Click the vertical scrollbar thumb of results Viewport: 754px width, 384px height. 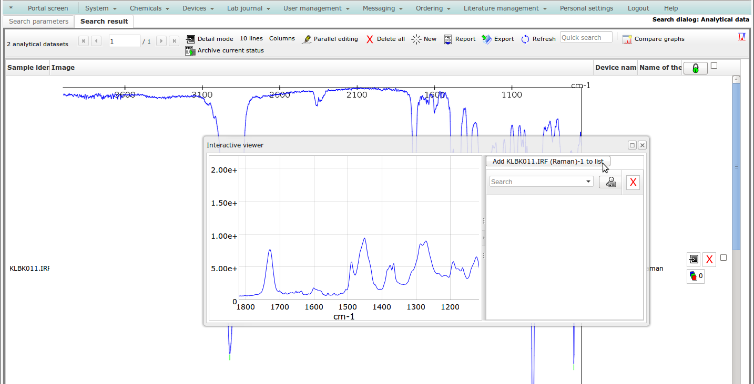click(736, 167)
